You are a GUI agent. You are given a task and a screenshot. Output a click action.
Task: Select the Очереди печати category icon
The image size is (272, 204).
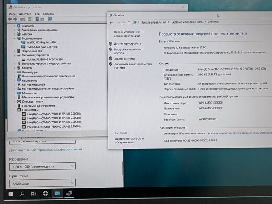click(x=19, y=101)
